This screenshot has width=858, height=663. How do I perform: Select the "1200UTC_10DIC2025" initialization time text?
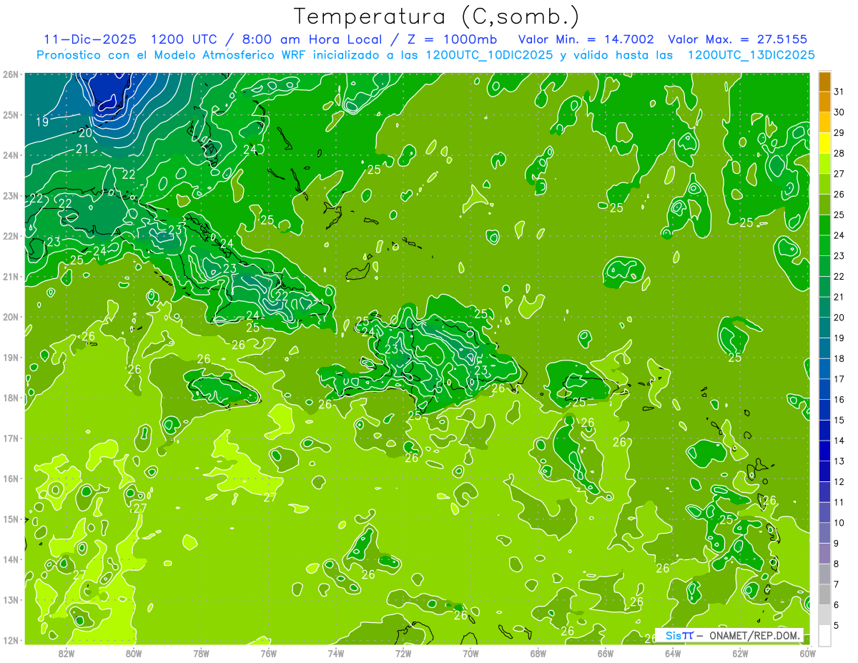(490, 54)
